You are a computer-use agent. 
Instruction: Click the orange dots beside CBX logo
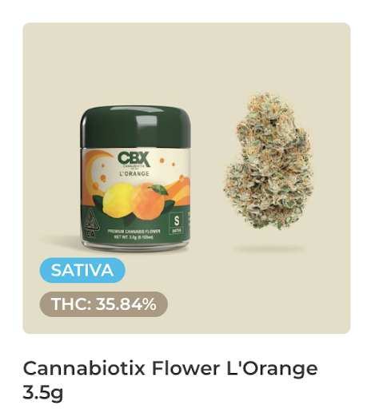point(167,162)
